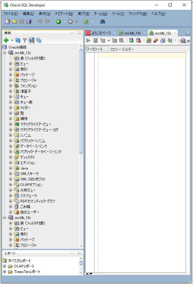Click Refresh connections icon
Screen dimensions: 193x284
pyautogui.click(x=18, y=40)
